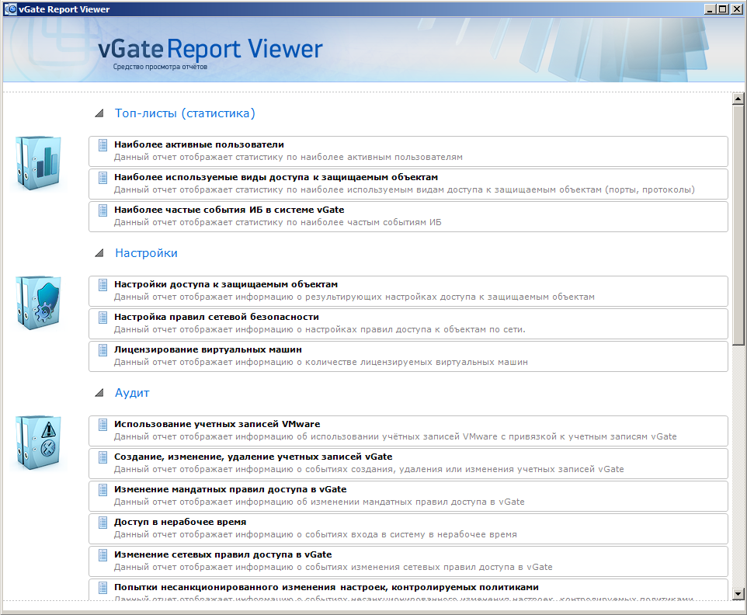747x615 pixels.
Task: Open report Изменение сетевых правил доступа в vGate
Action: [x=408, y=561]
